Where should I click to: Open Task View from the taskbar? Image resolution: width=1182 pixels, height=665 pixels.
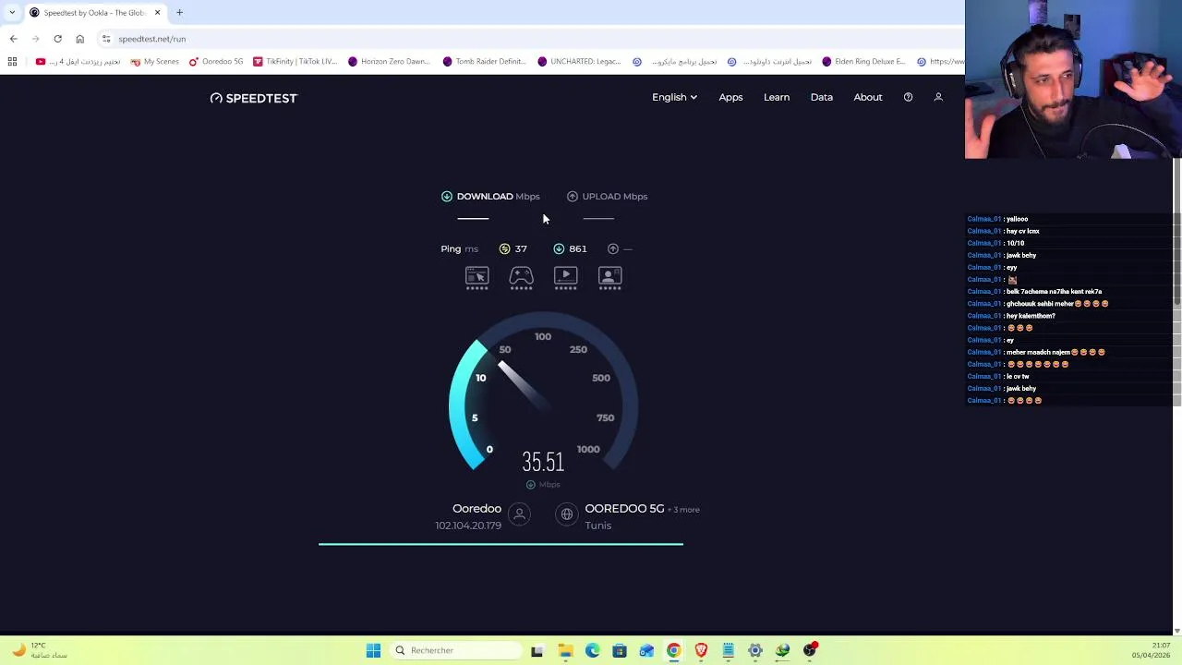[537, 650]
